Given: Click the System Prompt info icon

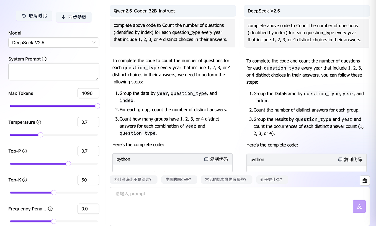Looking at the screenshot, I should 44,59.
